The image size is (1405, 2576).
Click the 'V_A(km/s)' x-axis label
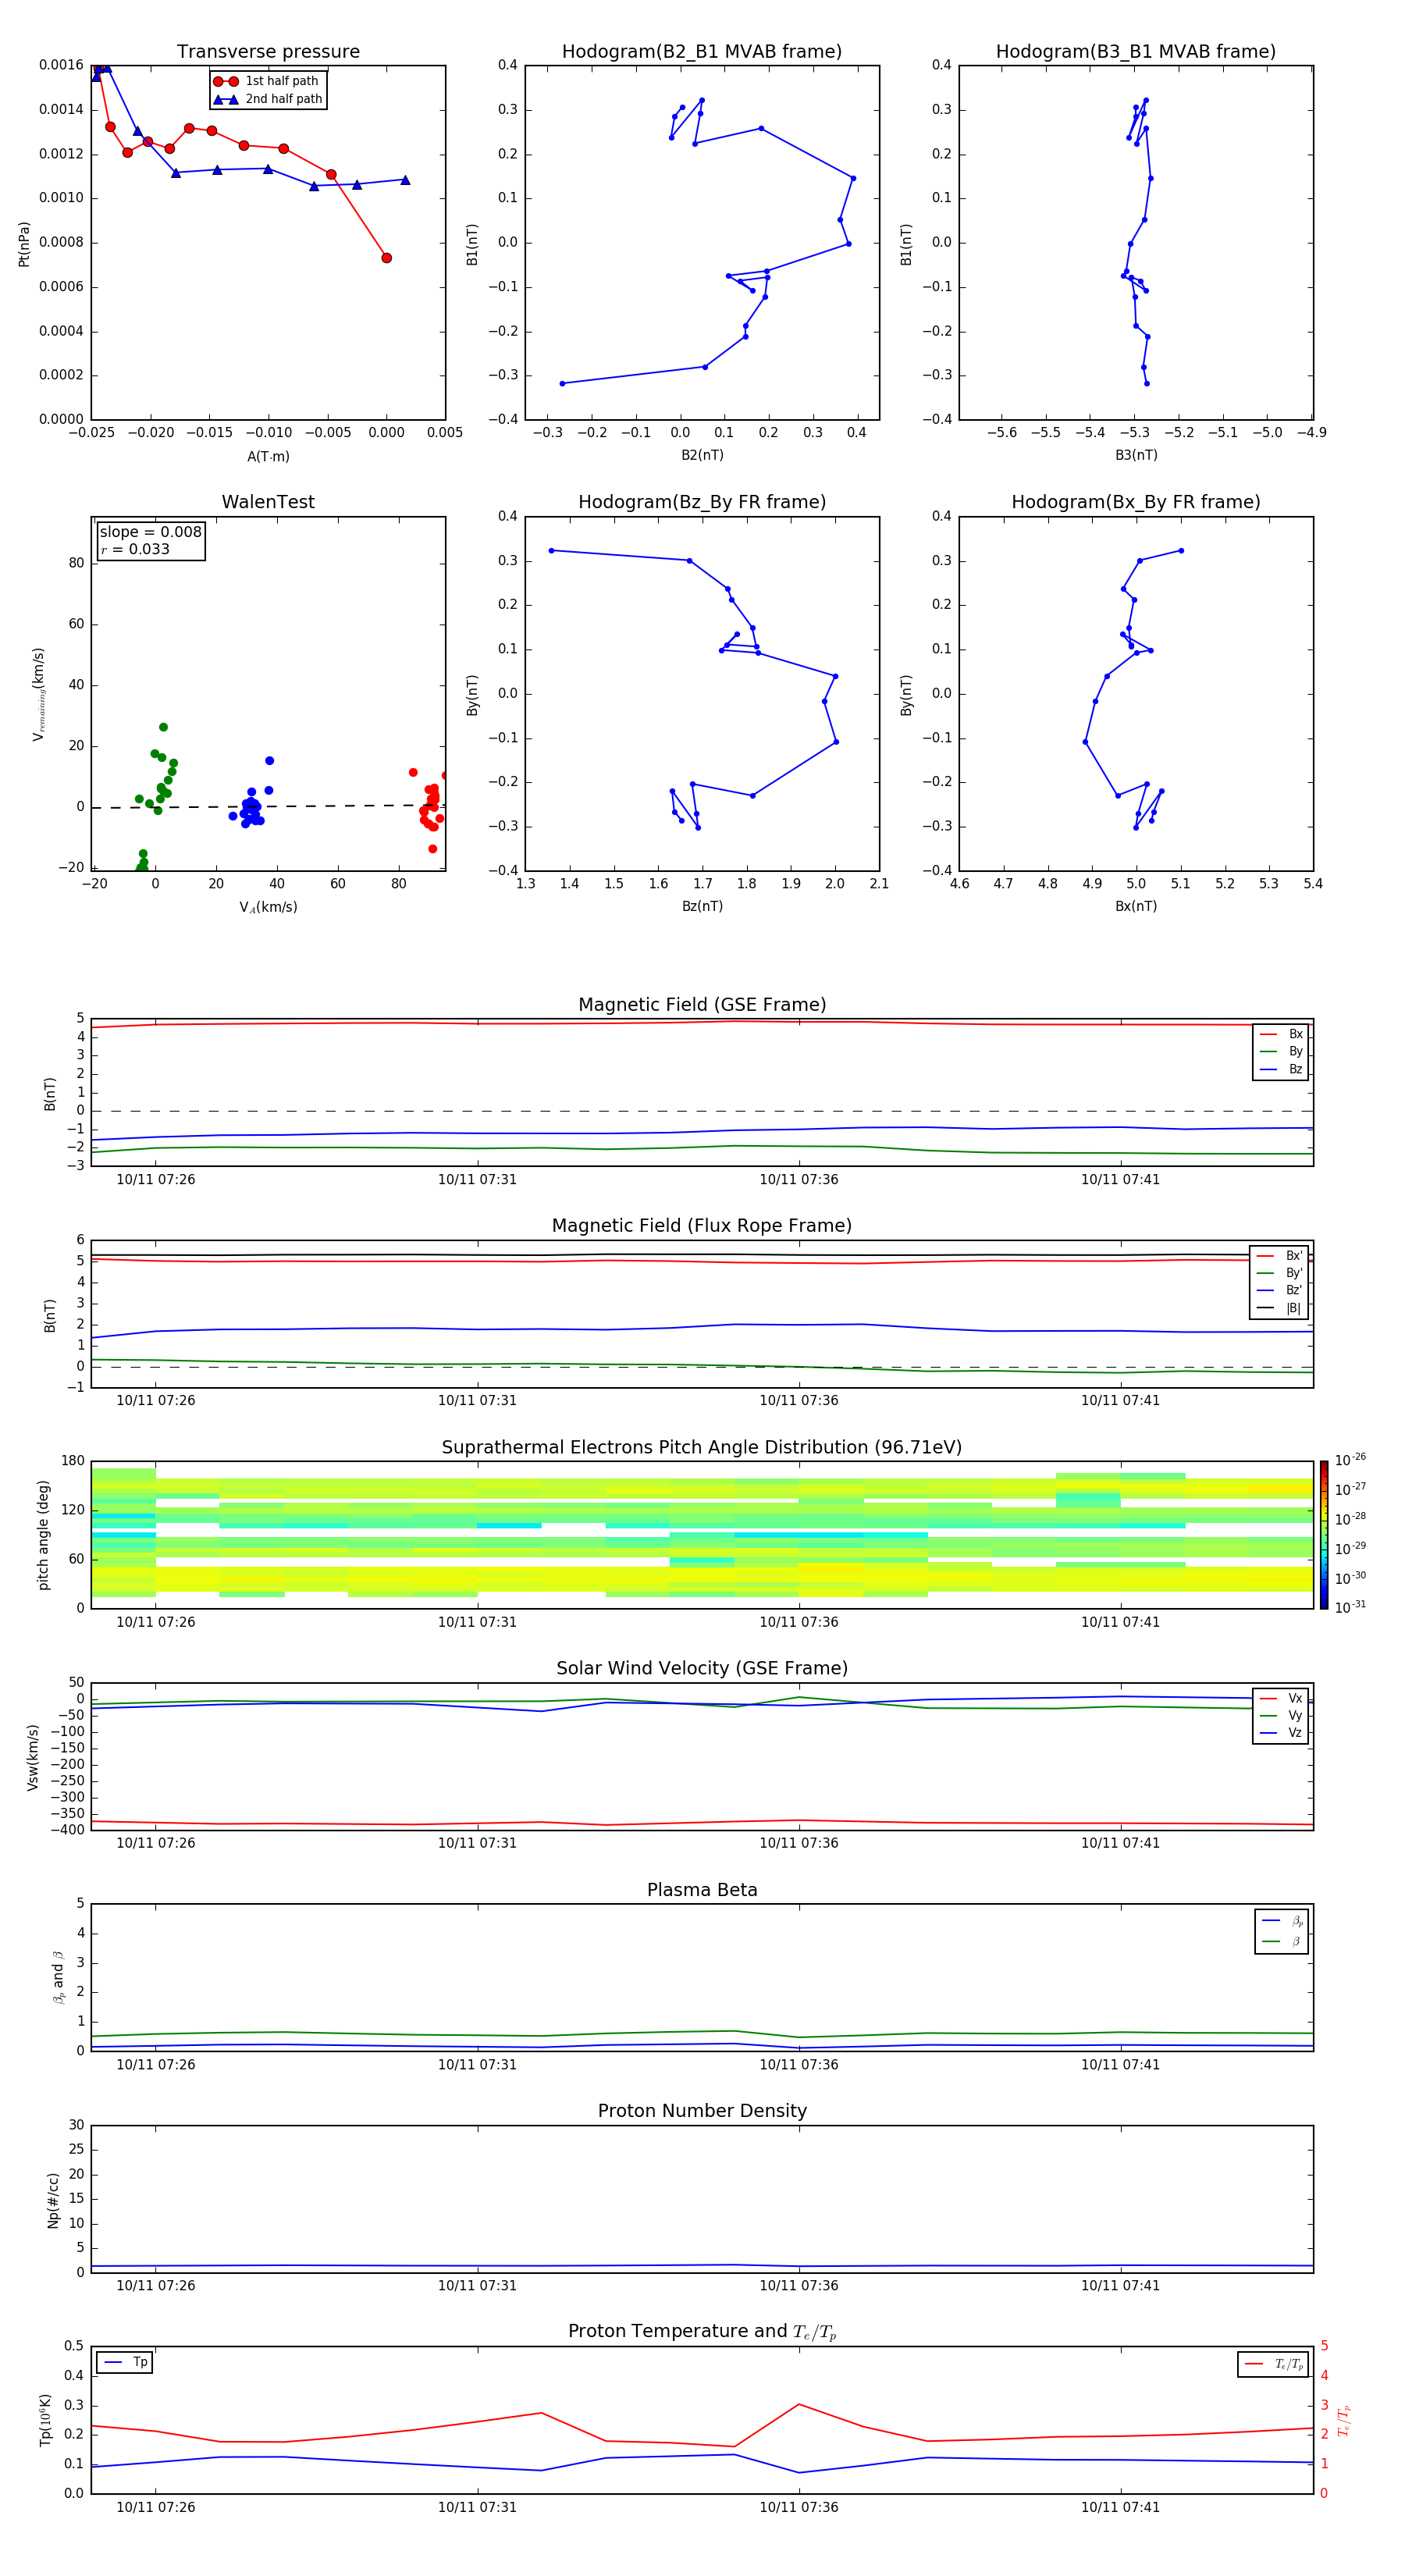[x=268, y=907]
